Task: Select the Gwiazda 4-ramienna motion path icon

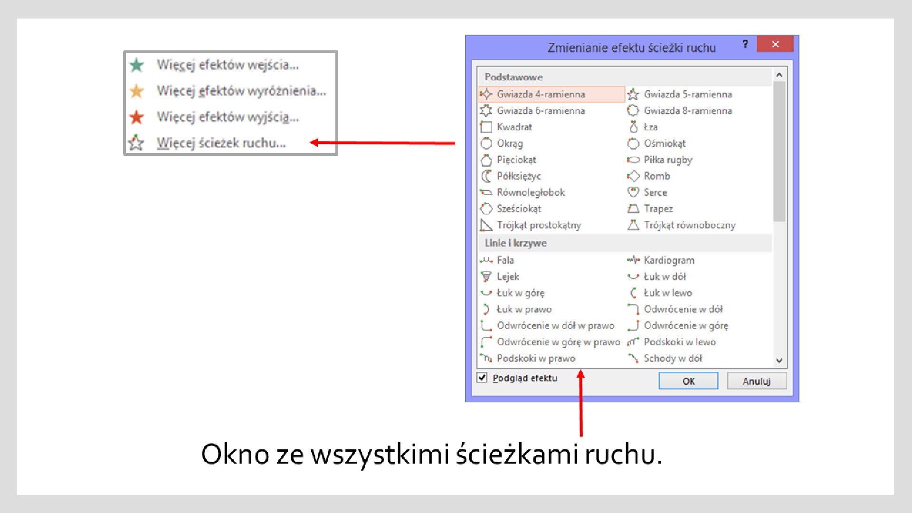Action: point(487,94)
